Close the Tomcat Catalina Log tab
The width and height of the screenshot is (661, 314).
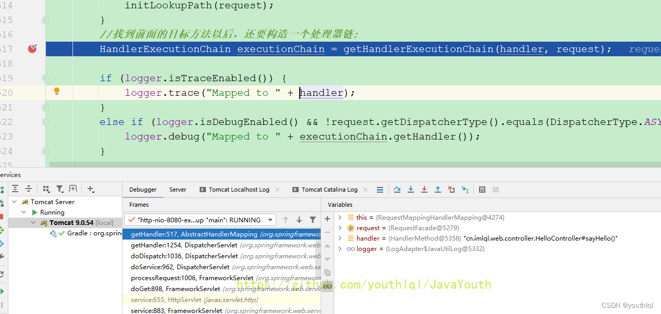365,190
